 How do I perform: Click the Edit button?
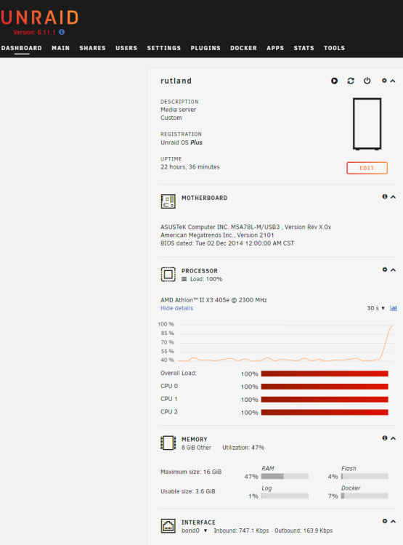(367, 168)
